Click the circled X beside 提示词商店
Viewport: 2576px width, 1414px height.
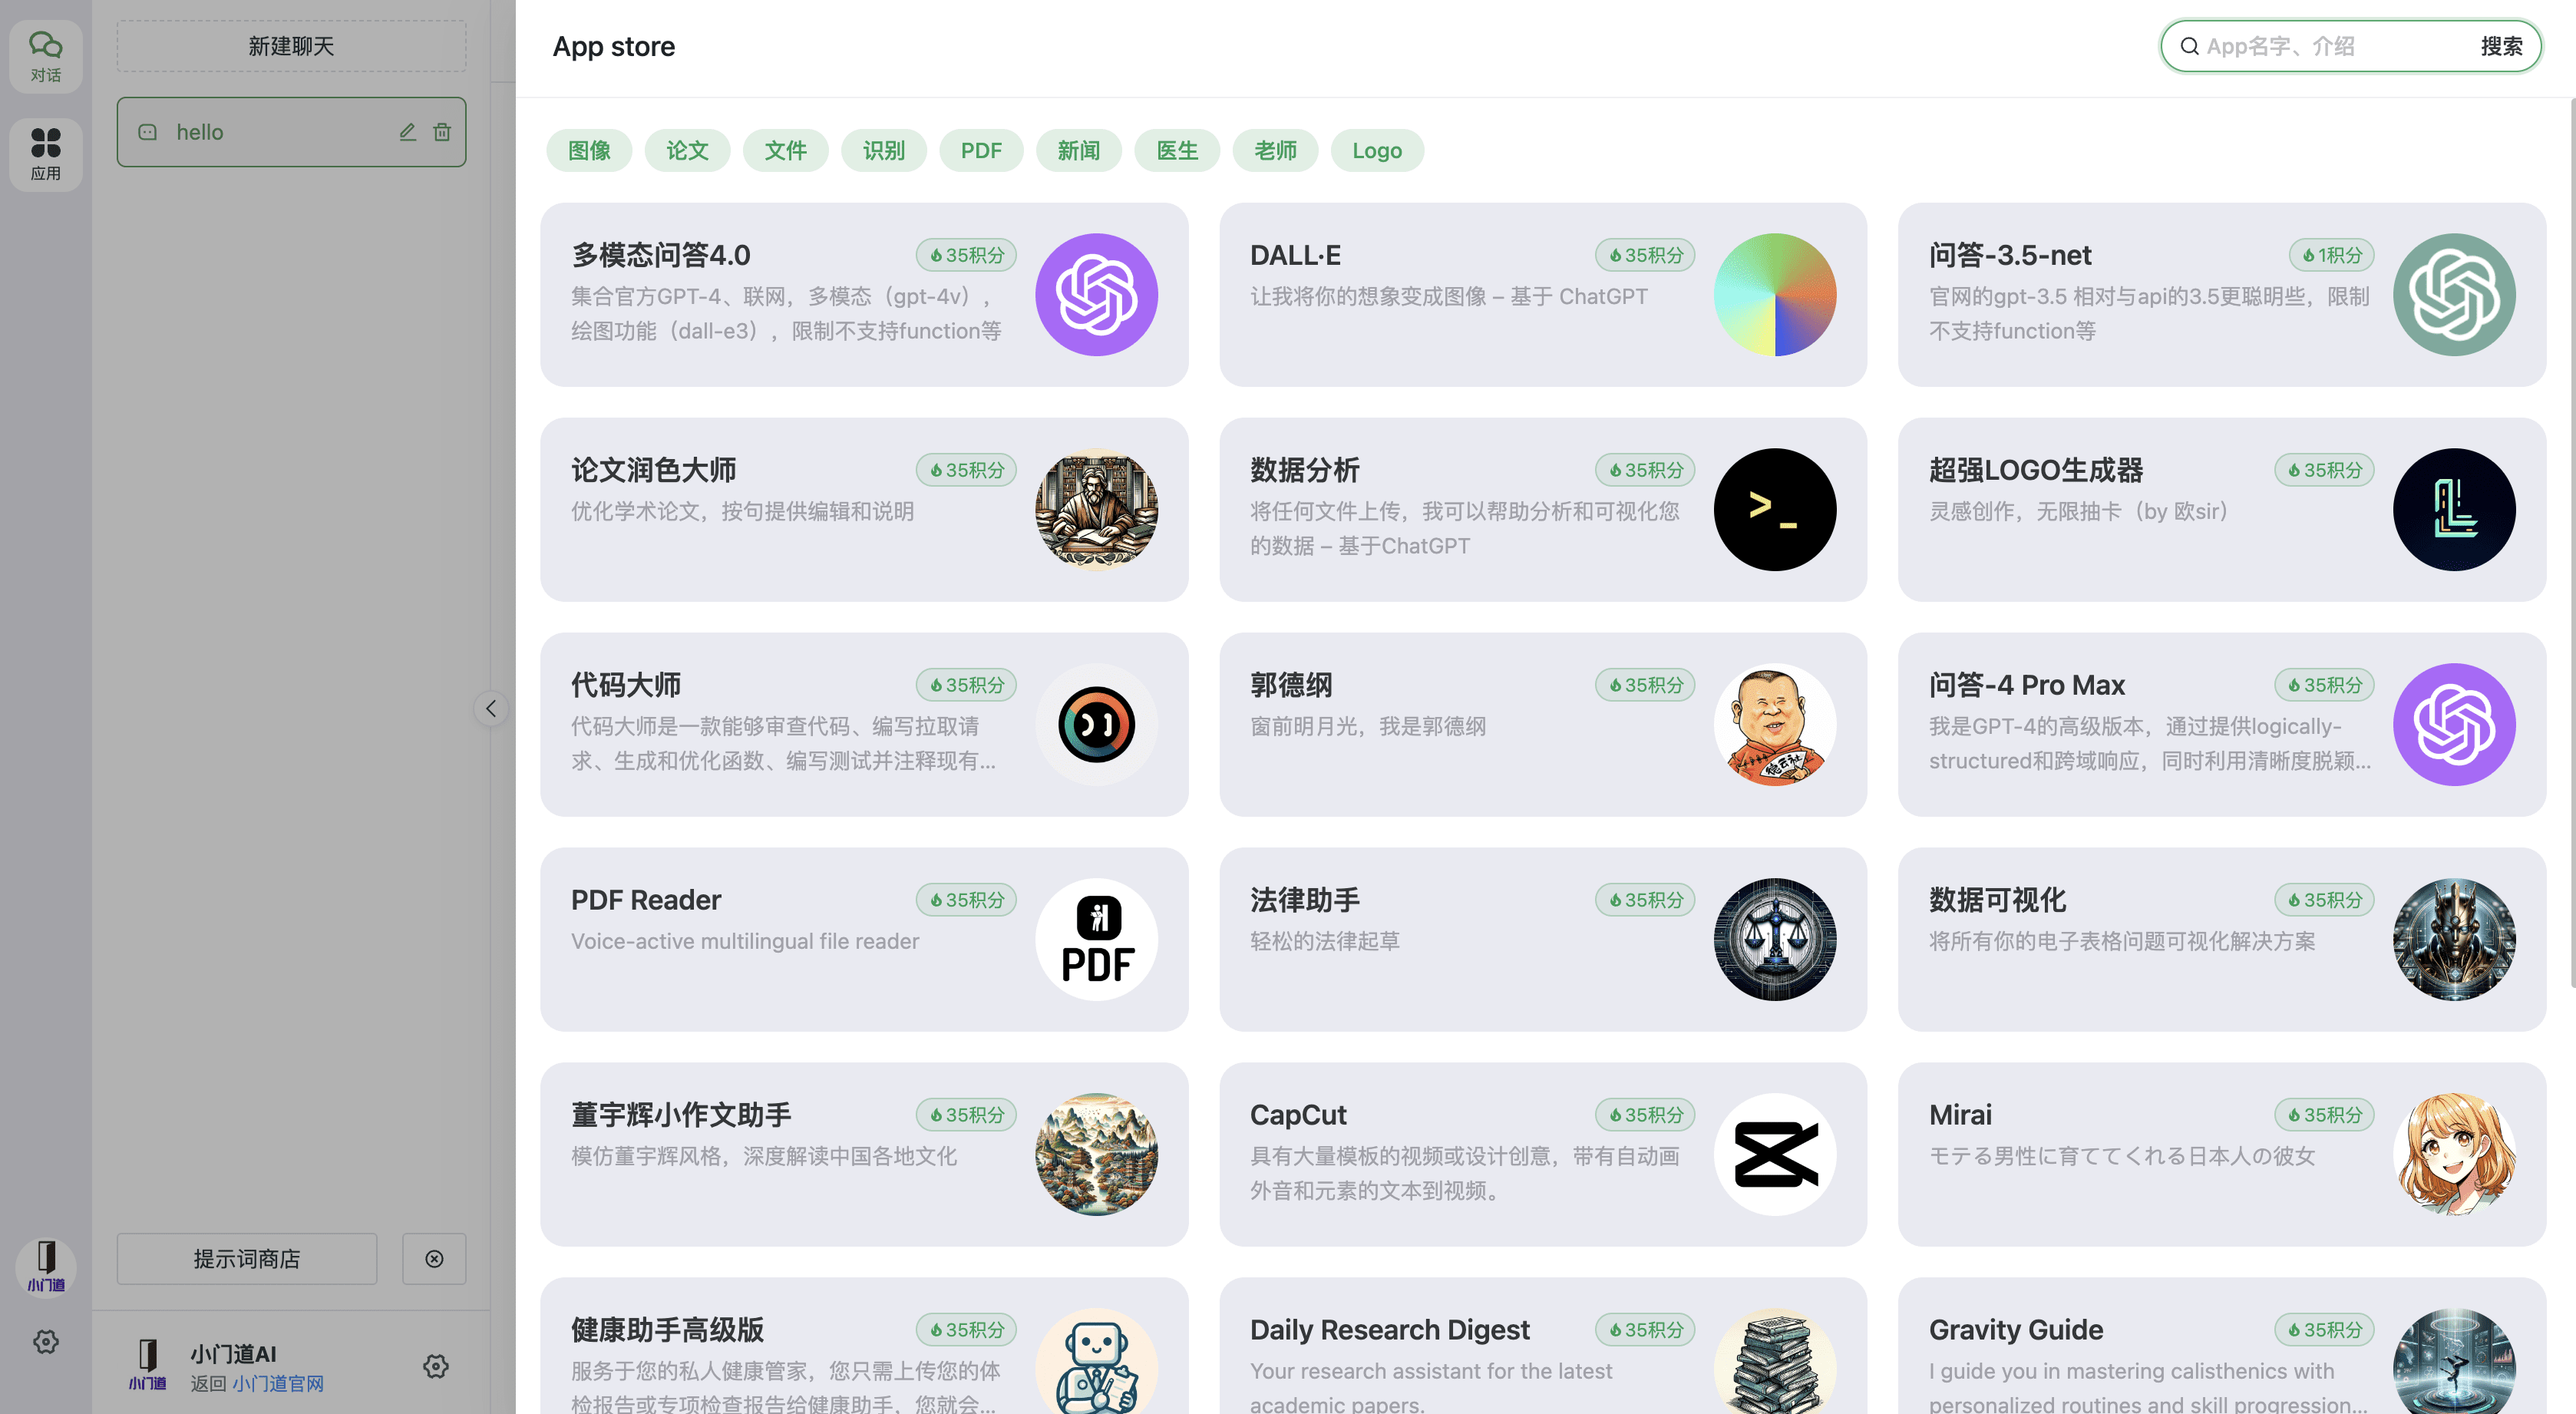434,1258
